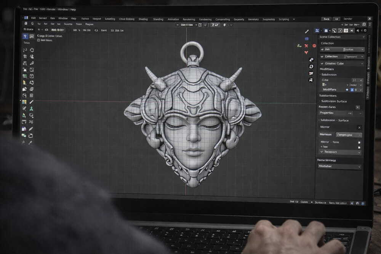The image size is (381, 254).
Task: Click the sun-like icon in top header center
Action: [x=224, y=25]
